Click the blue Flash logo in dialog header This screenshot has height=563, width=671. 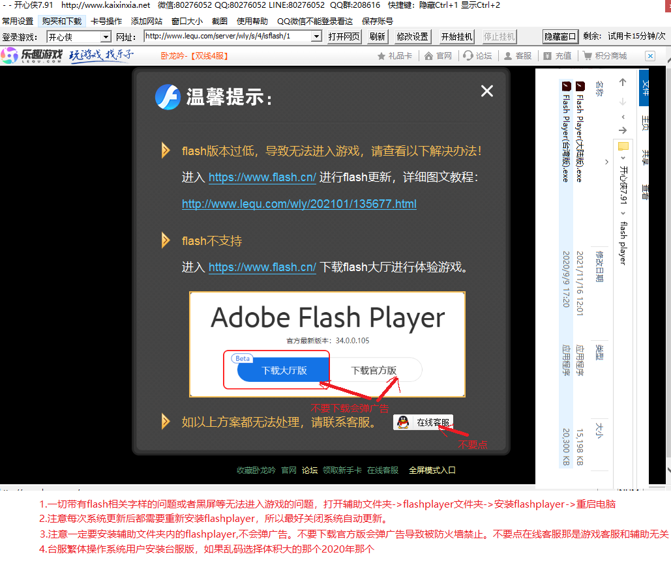[x=168, y=97]
